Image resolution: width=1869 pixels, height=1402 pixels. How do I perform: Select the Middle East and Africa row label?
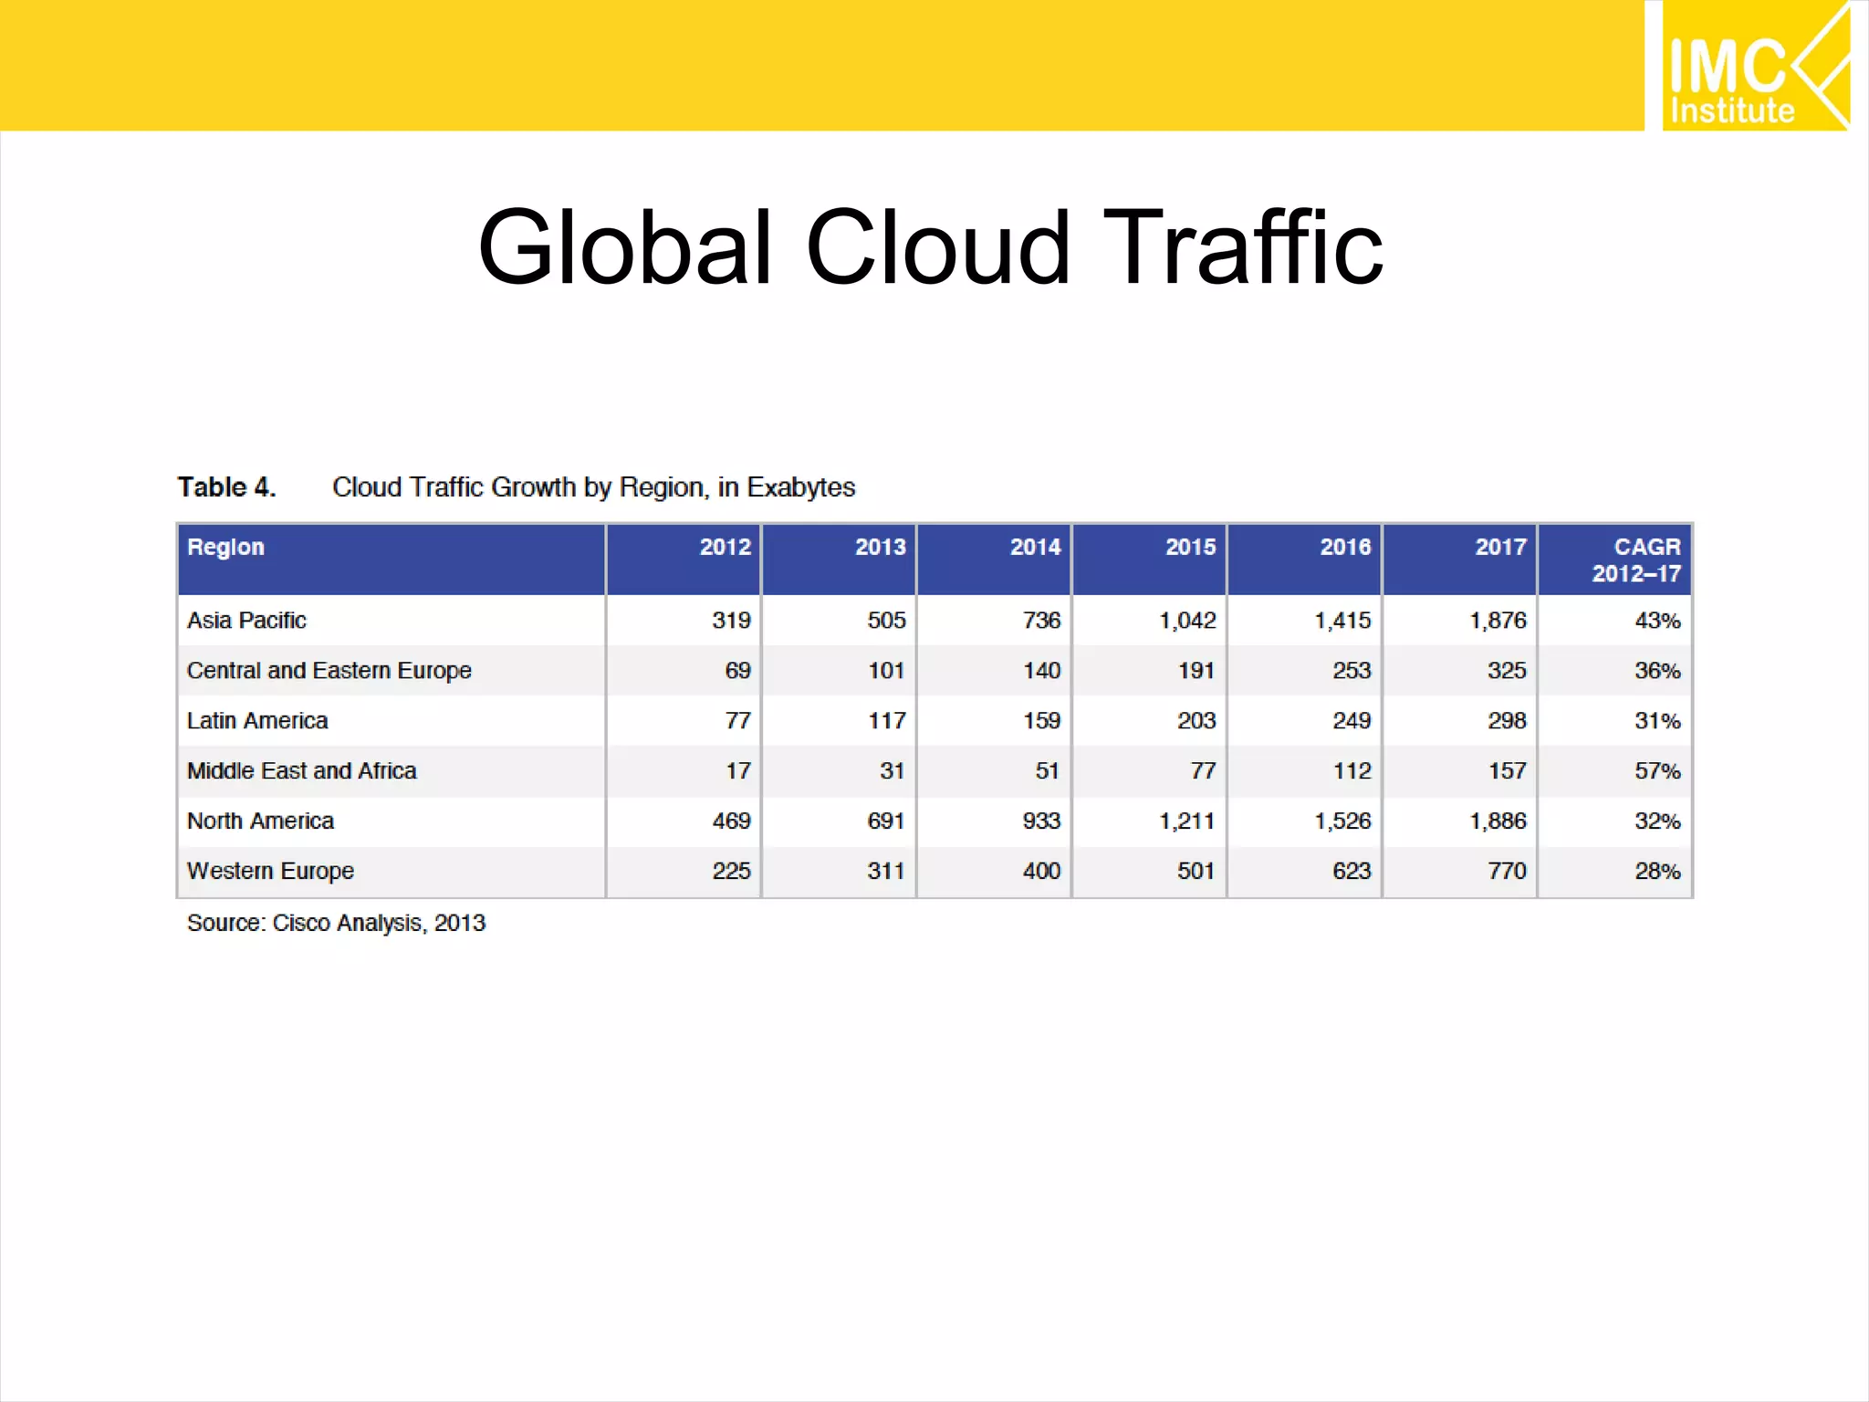click(x=302, y=771)
